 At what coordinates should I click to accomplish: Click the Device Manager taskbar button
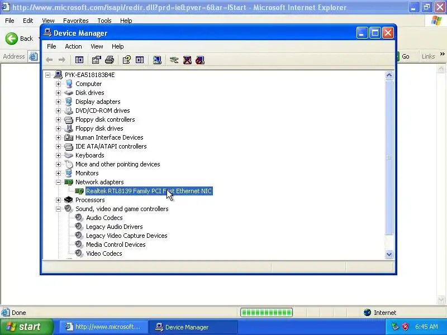193,327
